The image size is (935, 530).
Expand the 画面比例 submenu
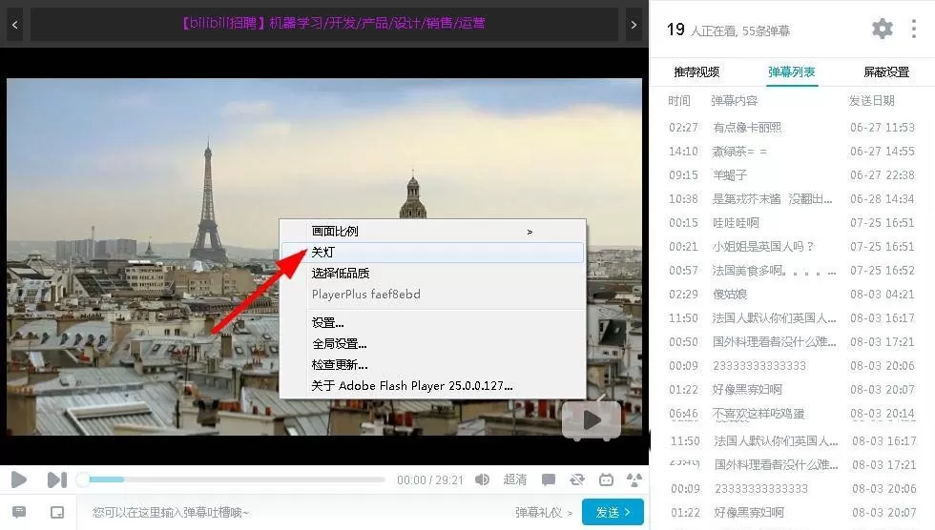[x=433, y=231]
